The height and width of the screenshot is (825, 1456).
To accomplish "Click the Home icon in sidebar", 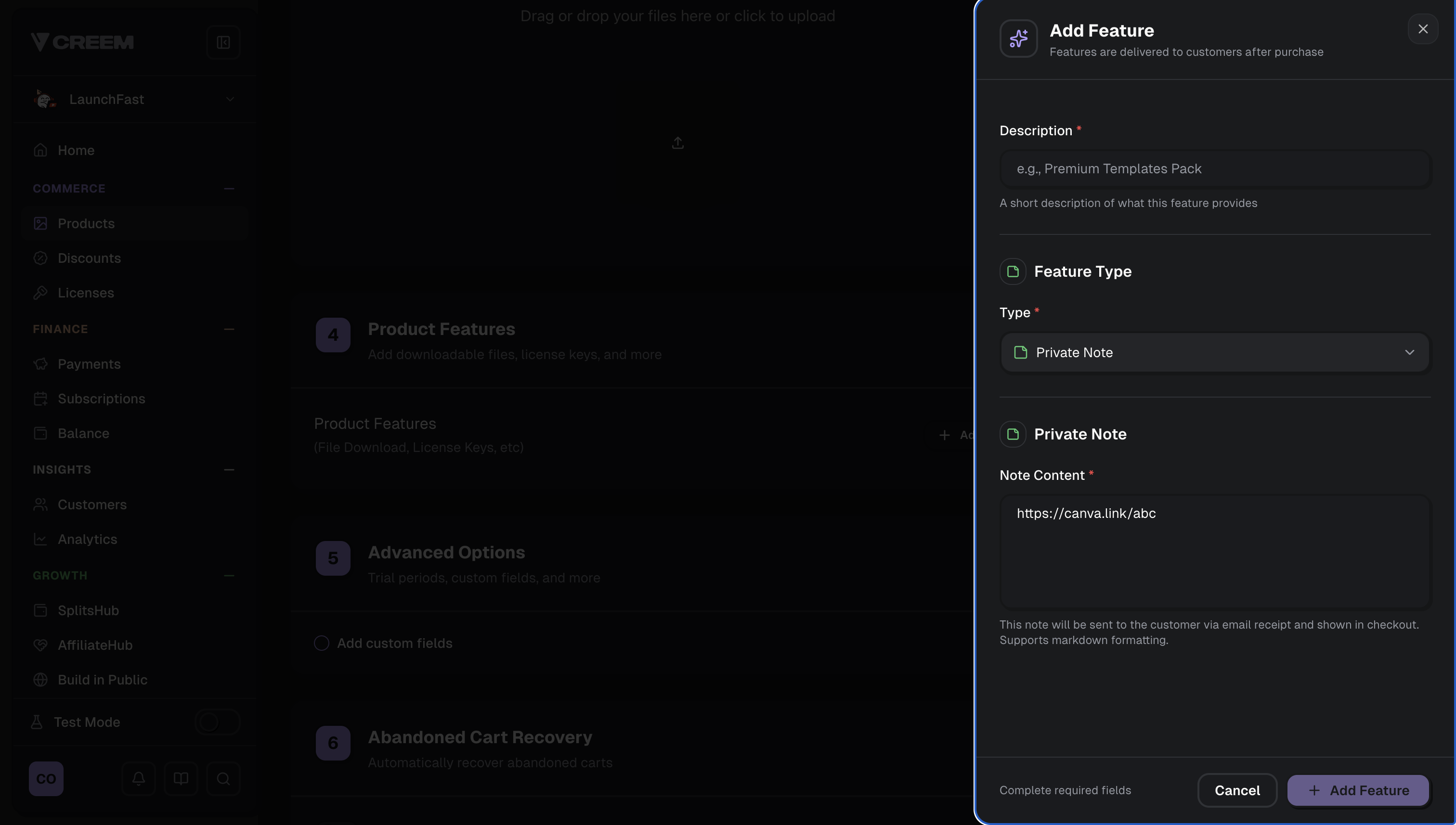I will tap(40, 150).
